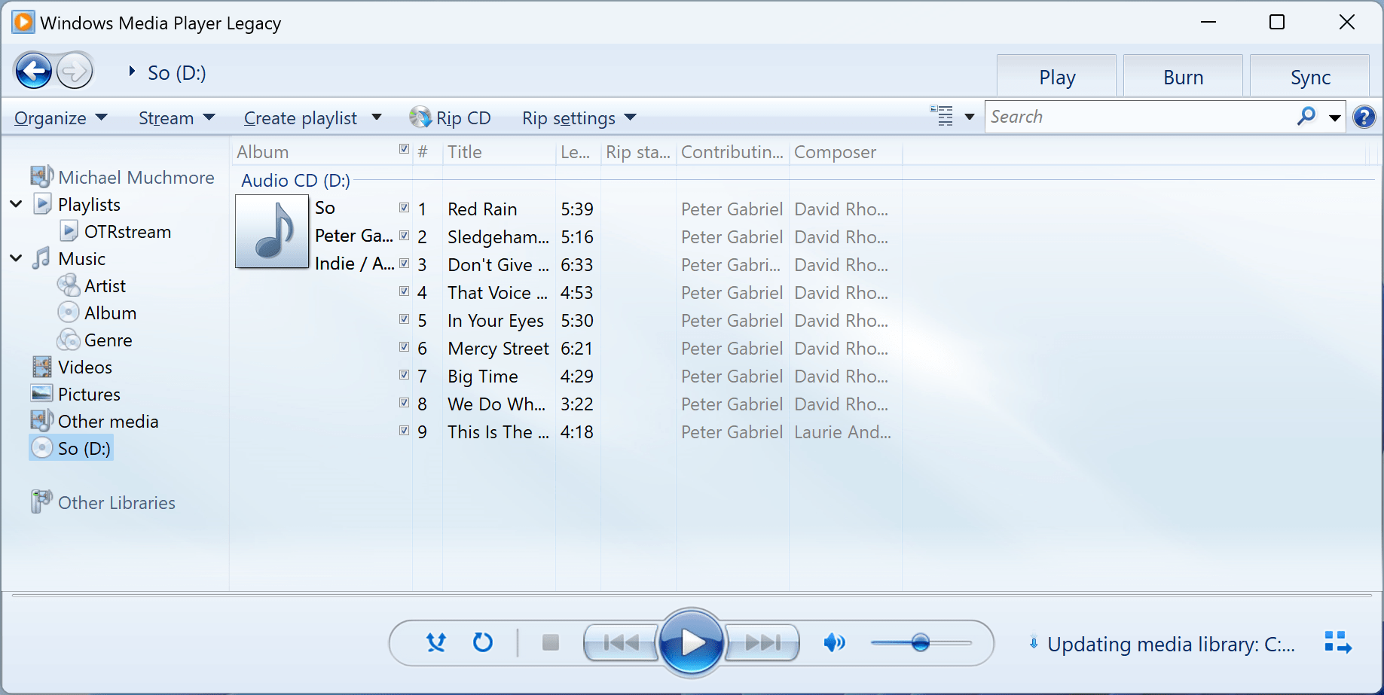Screen dimensions: 1384x695
Task: Click the Album disc icon in the sidebar
Action: tap(69, 312)
